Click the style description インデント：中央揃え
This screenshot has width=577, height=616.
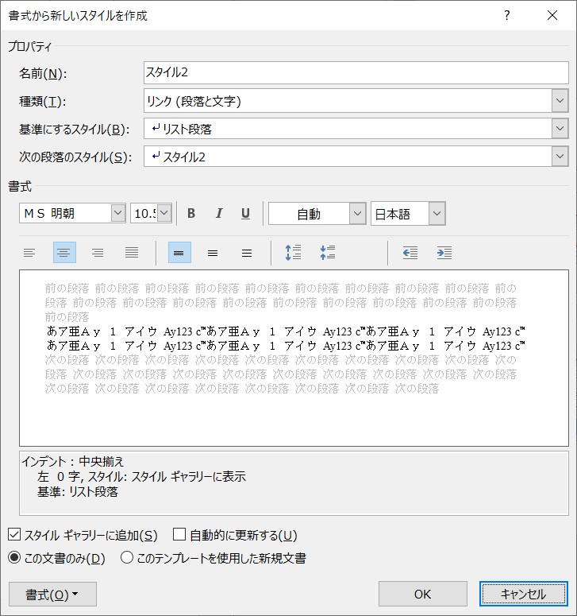coord(72,461)
